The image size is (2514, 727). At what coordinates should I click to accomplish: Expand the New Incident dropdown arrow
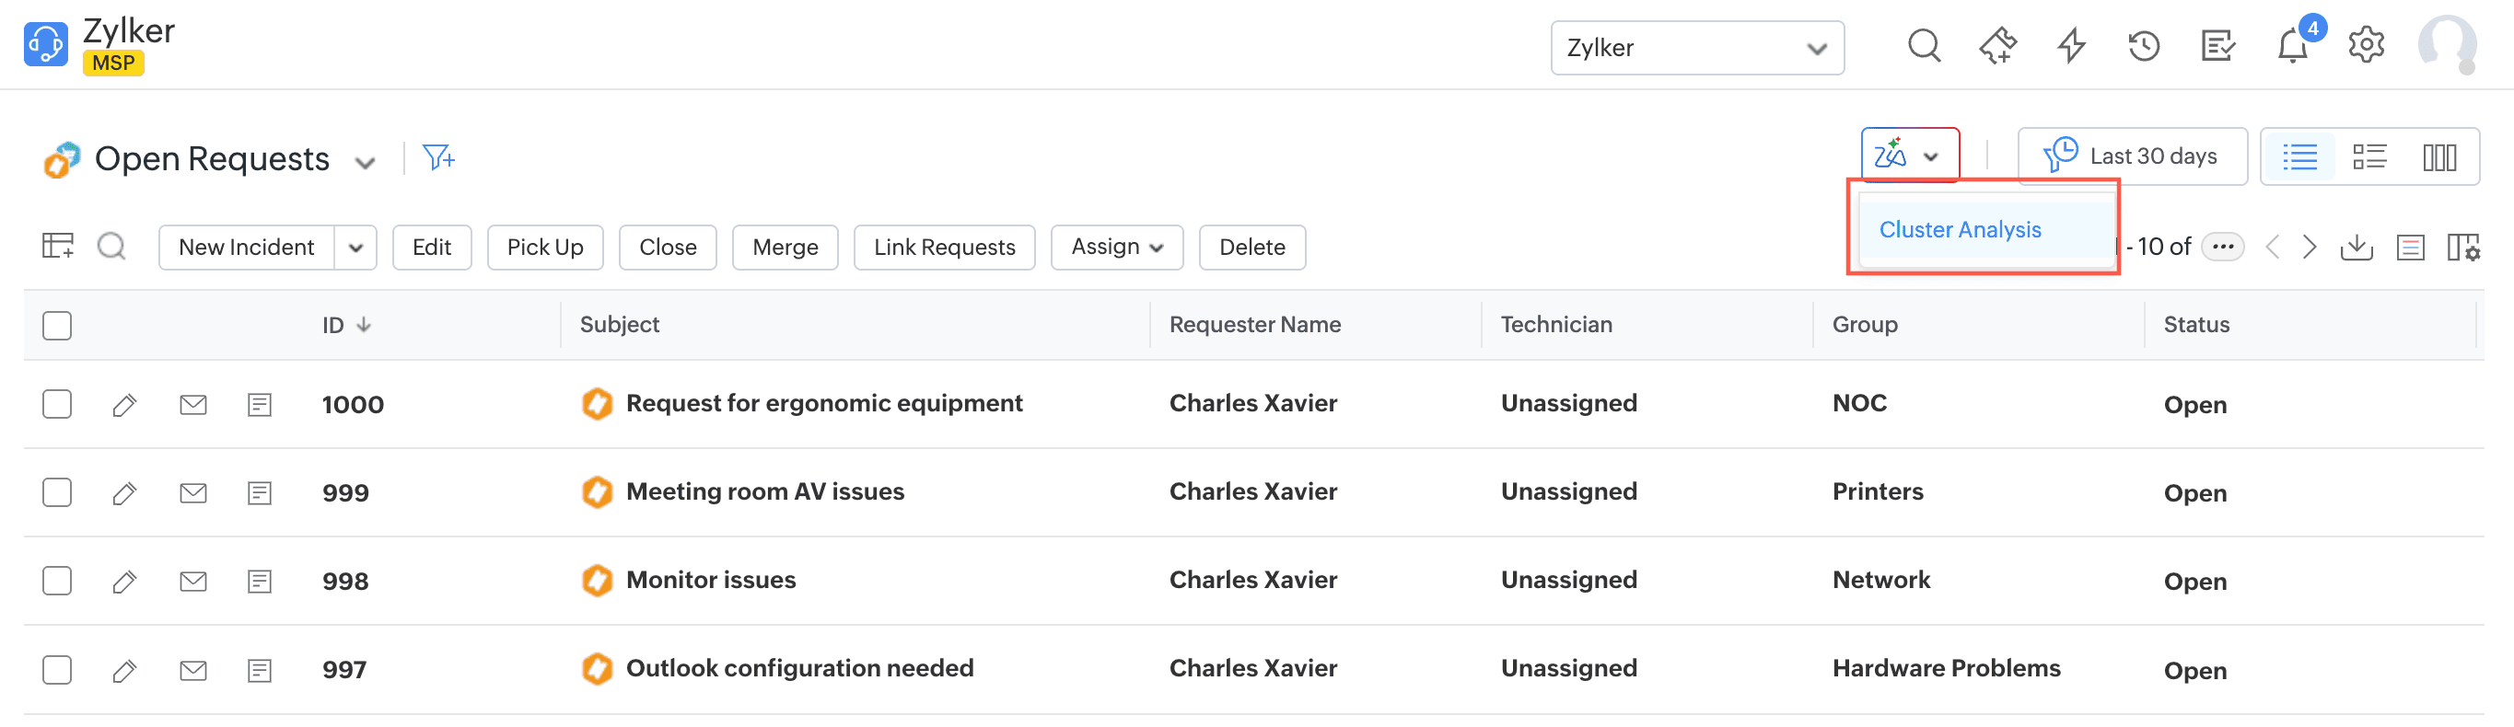pyautogui.click(x=356, y=248)
